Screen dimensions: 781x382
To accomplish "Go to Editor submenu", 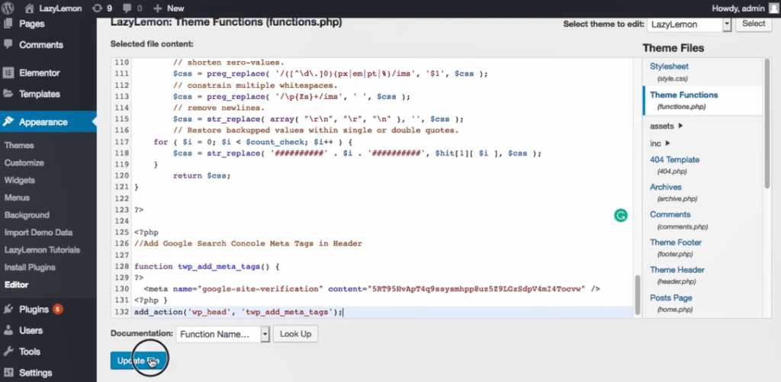I will (17, 285).
